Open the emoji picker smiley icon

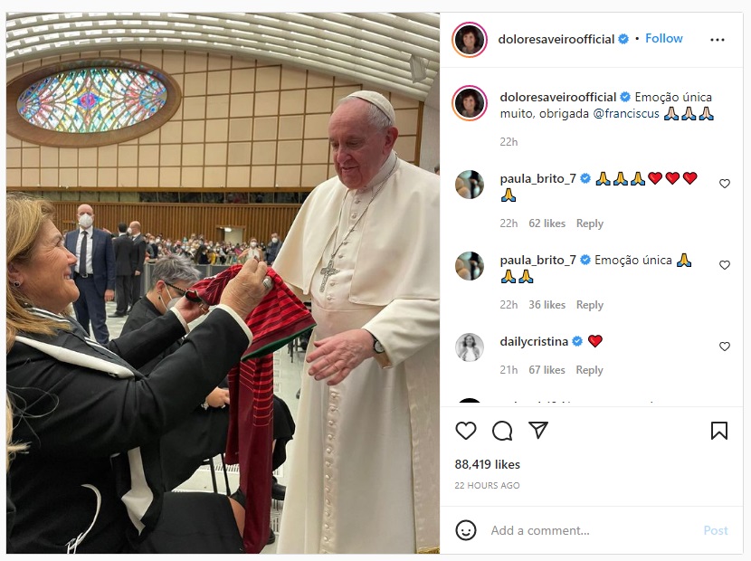click(x=466, y=530)
